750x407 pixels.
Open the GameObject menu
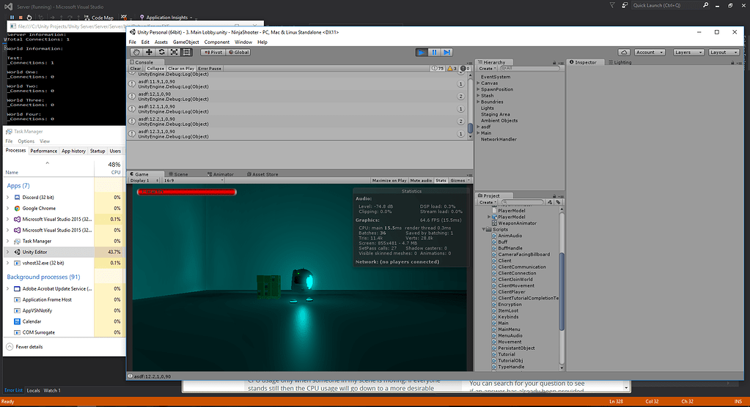coord(185,42)
